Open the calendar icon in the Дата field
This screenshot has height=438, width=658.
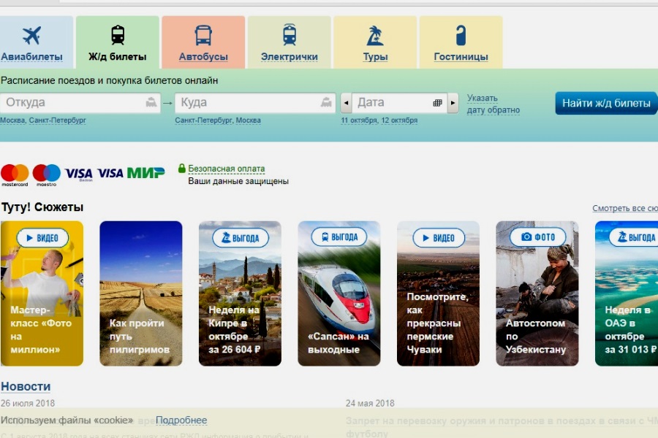[x=437, y=103]
